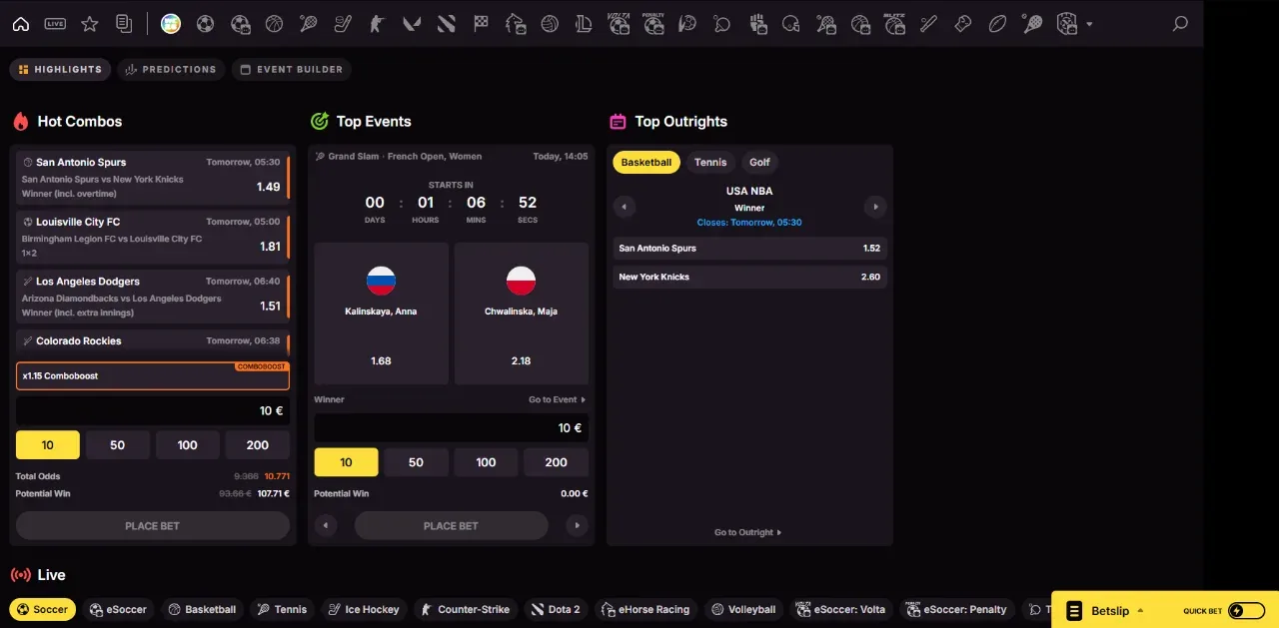
Task: Select the Golf tab in Top Outrights
Action: (760, 162)
